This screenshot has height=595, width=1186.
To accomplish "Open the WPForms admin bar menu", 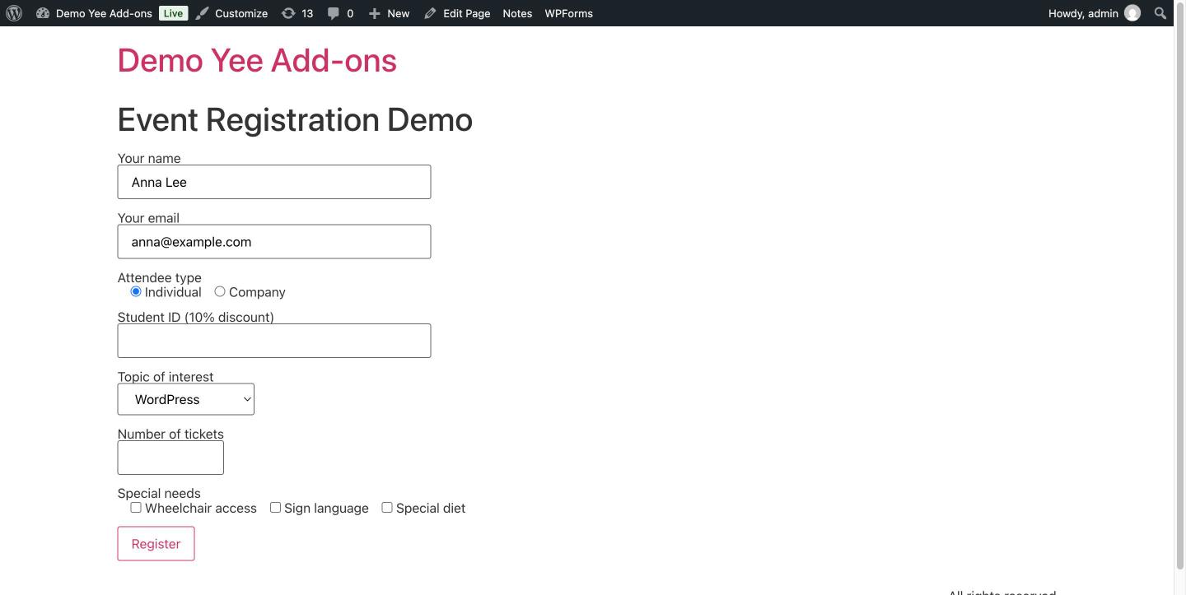I will coord(568,13).
